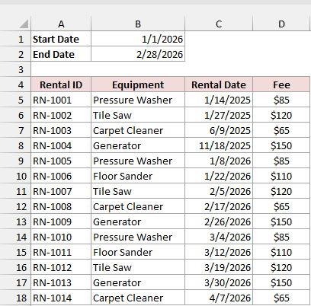Image resolution: width=311 pixels, height=306 pixels.
Task: Click Floor Sander in row 10
Action: point(138,176)
